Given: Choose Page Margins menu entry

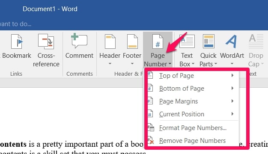Looking at the screenshot, I should tap(193, 101).
